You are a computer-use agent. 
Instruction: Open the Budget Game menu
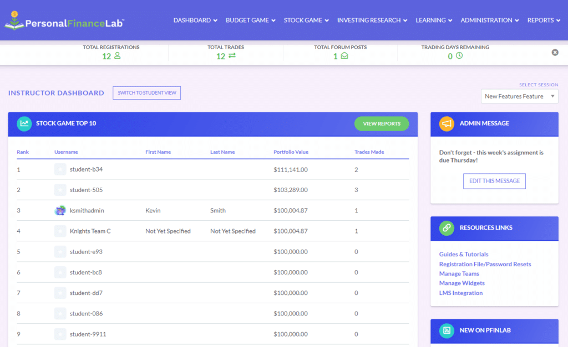pos(251,20)
